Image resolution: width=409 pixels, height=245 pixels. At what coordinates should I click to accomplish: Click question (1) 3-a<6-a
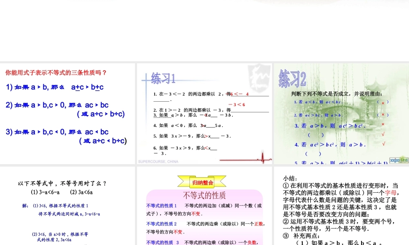45,192
